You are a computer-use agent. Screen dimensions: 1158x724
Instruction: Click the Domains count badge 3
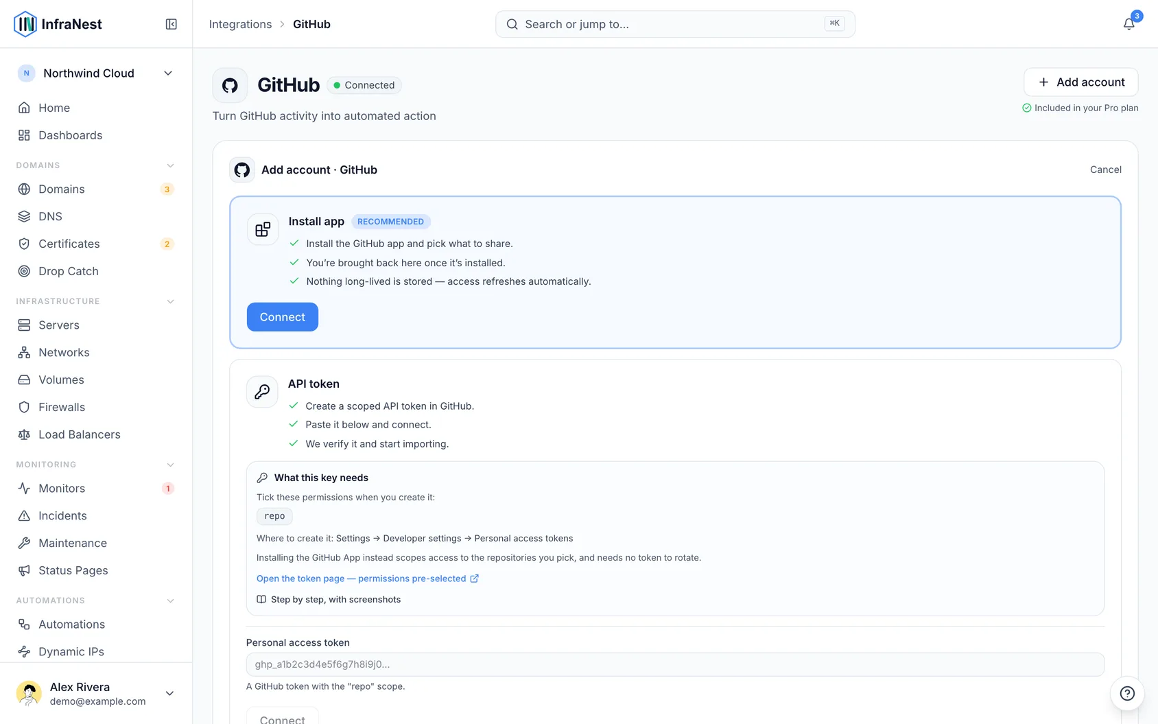coord(167,189)
